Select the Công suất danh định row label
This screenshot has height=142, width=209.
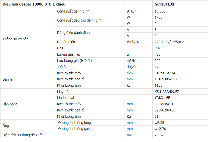pos(73,11)
